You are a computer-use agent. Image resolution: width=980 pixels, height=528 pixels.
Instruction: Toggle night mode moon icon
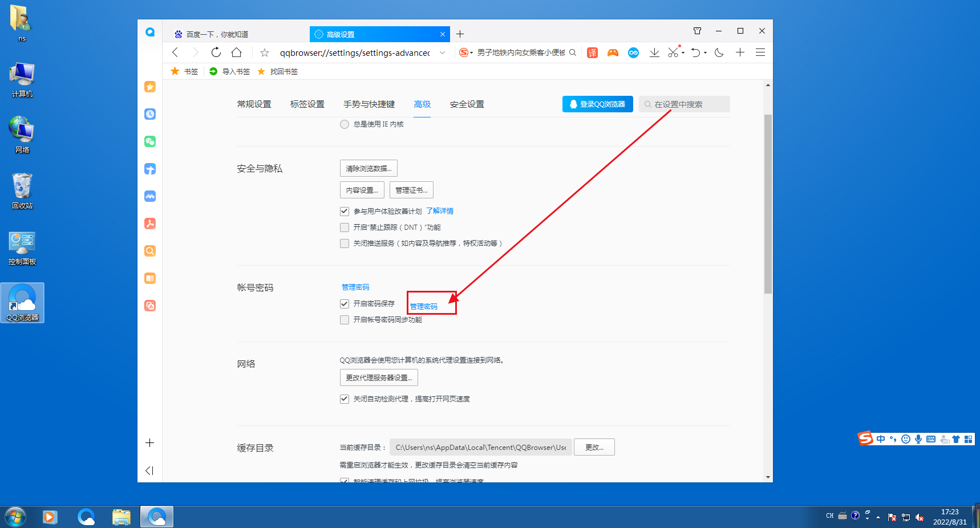(719, 52)
